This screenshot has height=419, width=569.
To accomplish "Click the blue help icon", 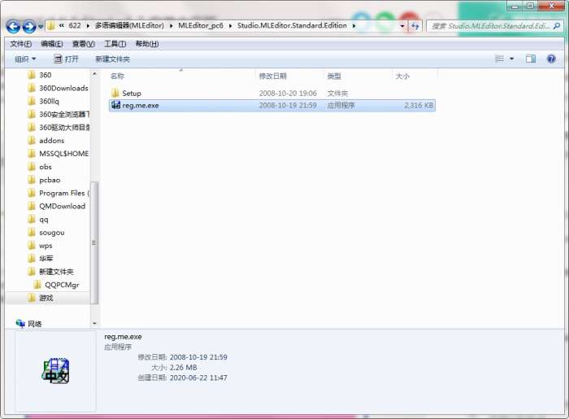I will [x=551, y=59].
